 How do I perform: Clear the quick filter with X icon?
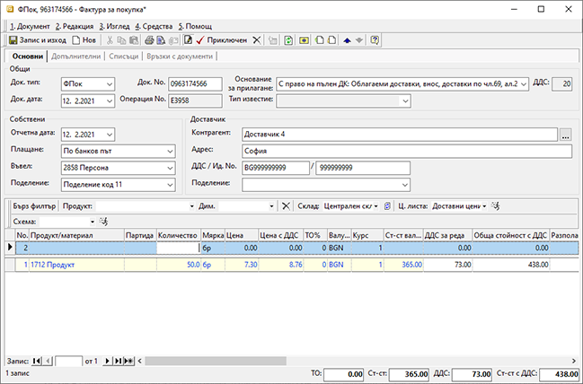[x=286, y=206]
